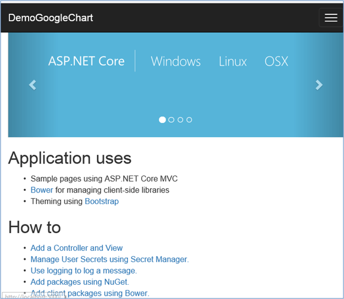Open Use logging to log a message
This screenshot has height=299, width=344.
click(84, 270)
